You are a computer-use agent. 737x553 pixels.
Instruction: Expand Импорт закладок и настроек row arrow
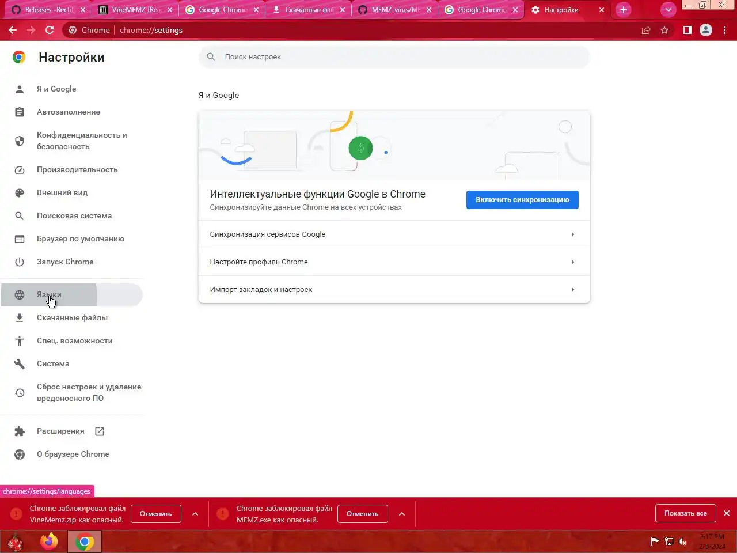pos(573,290)
